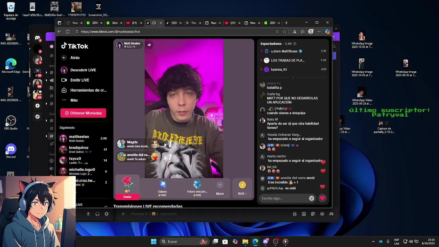Open viewer LOS TRABAS DE PLA...
Screen dimensions: 439x247
click(293, 60)
